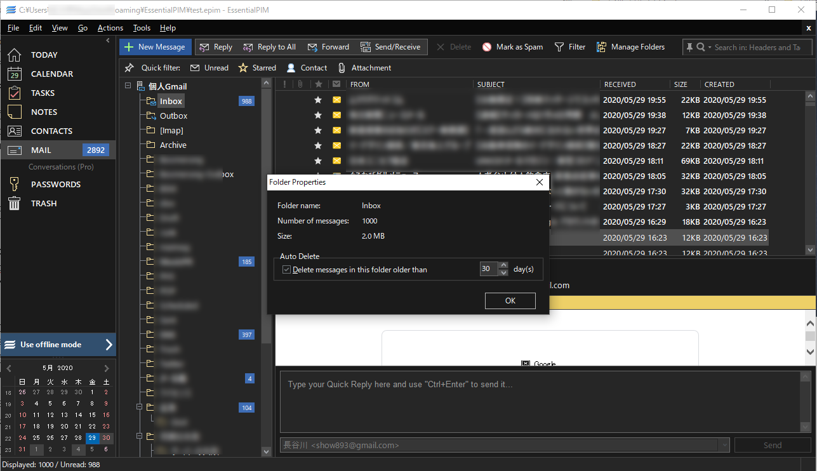The width and height of the screenshot is (817, 471).
Task: Sort messages by the SUBJECT column
Action: pos(536,84)
